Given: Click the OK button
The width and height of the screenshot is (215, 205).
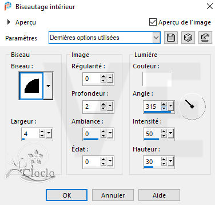Looking at the screenshot, I should 67,195.
